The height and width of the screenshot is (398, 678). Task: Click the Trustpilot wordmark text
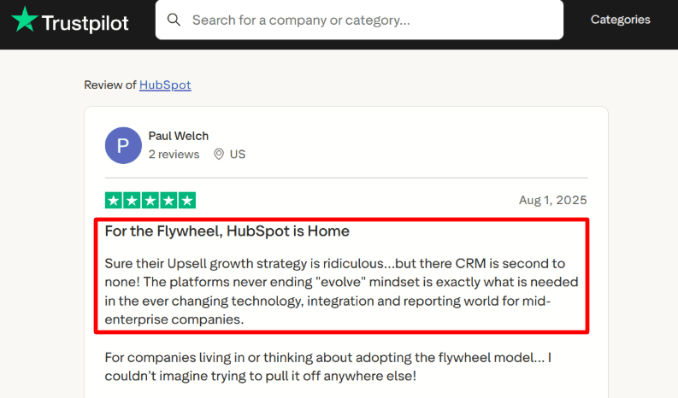click(x=85, y=22)
